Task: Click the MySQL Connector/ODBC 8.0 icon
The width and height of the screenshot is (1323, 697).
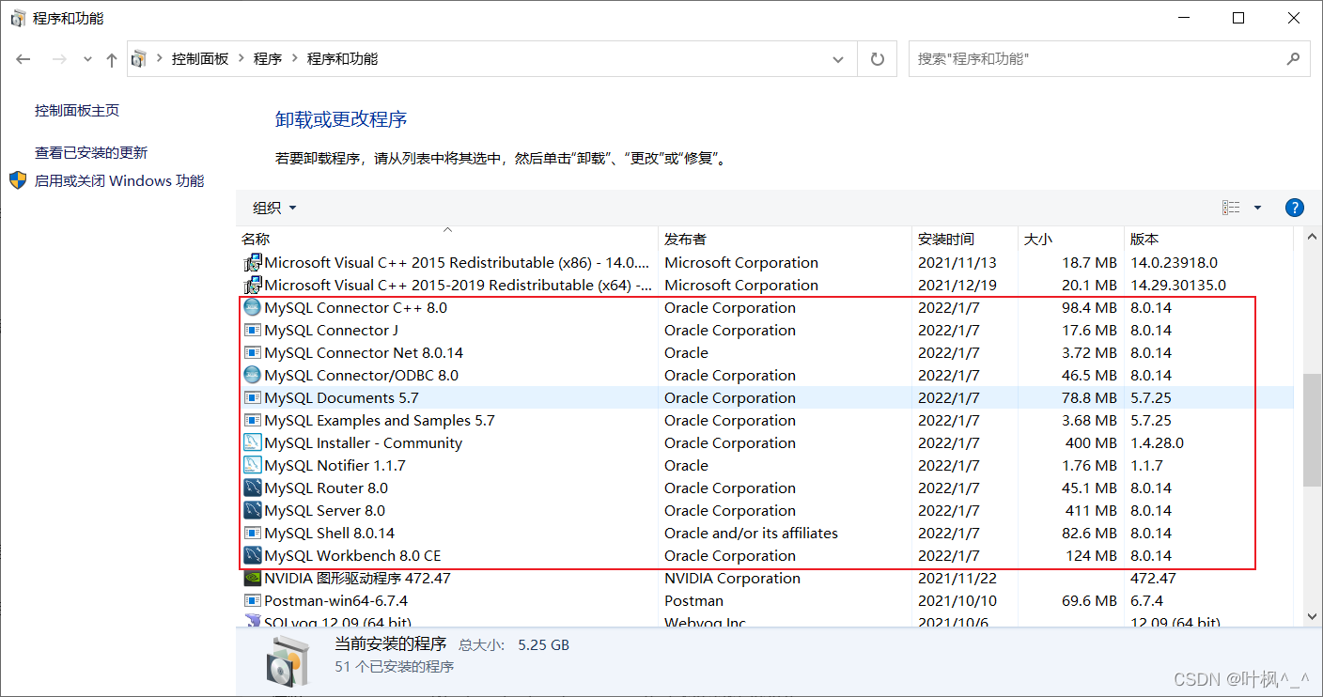Action: tap(252, 375)
